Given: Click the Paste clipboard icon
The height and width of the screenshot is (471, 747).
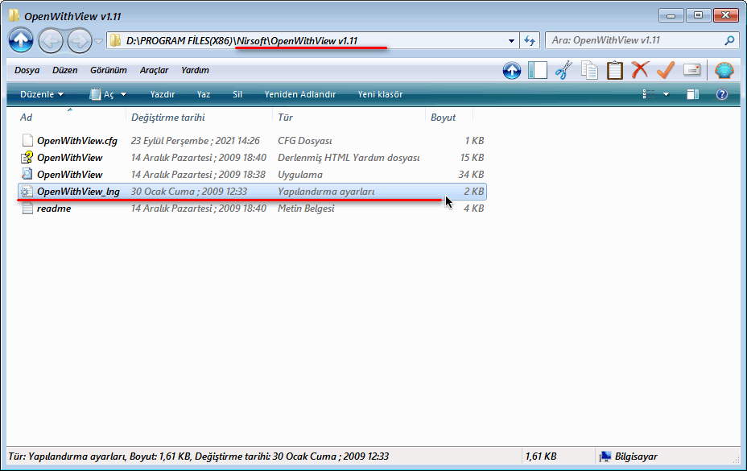Looking at the screenshot, I should (614, 71).
